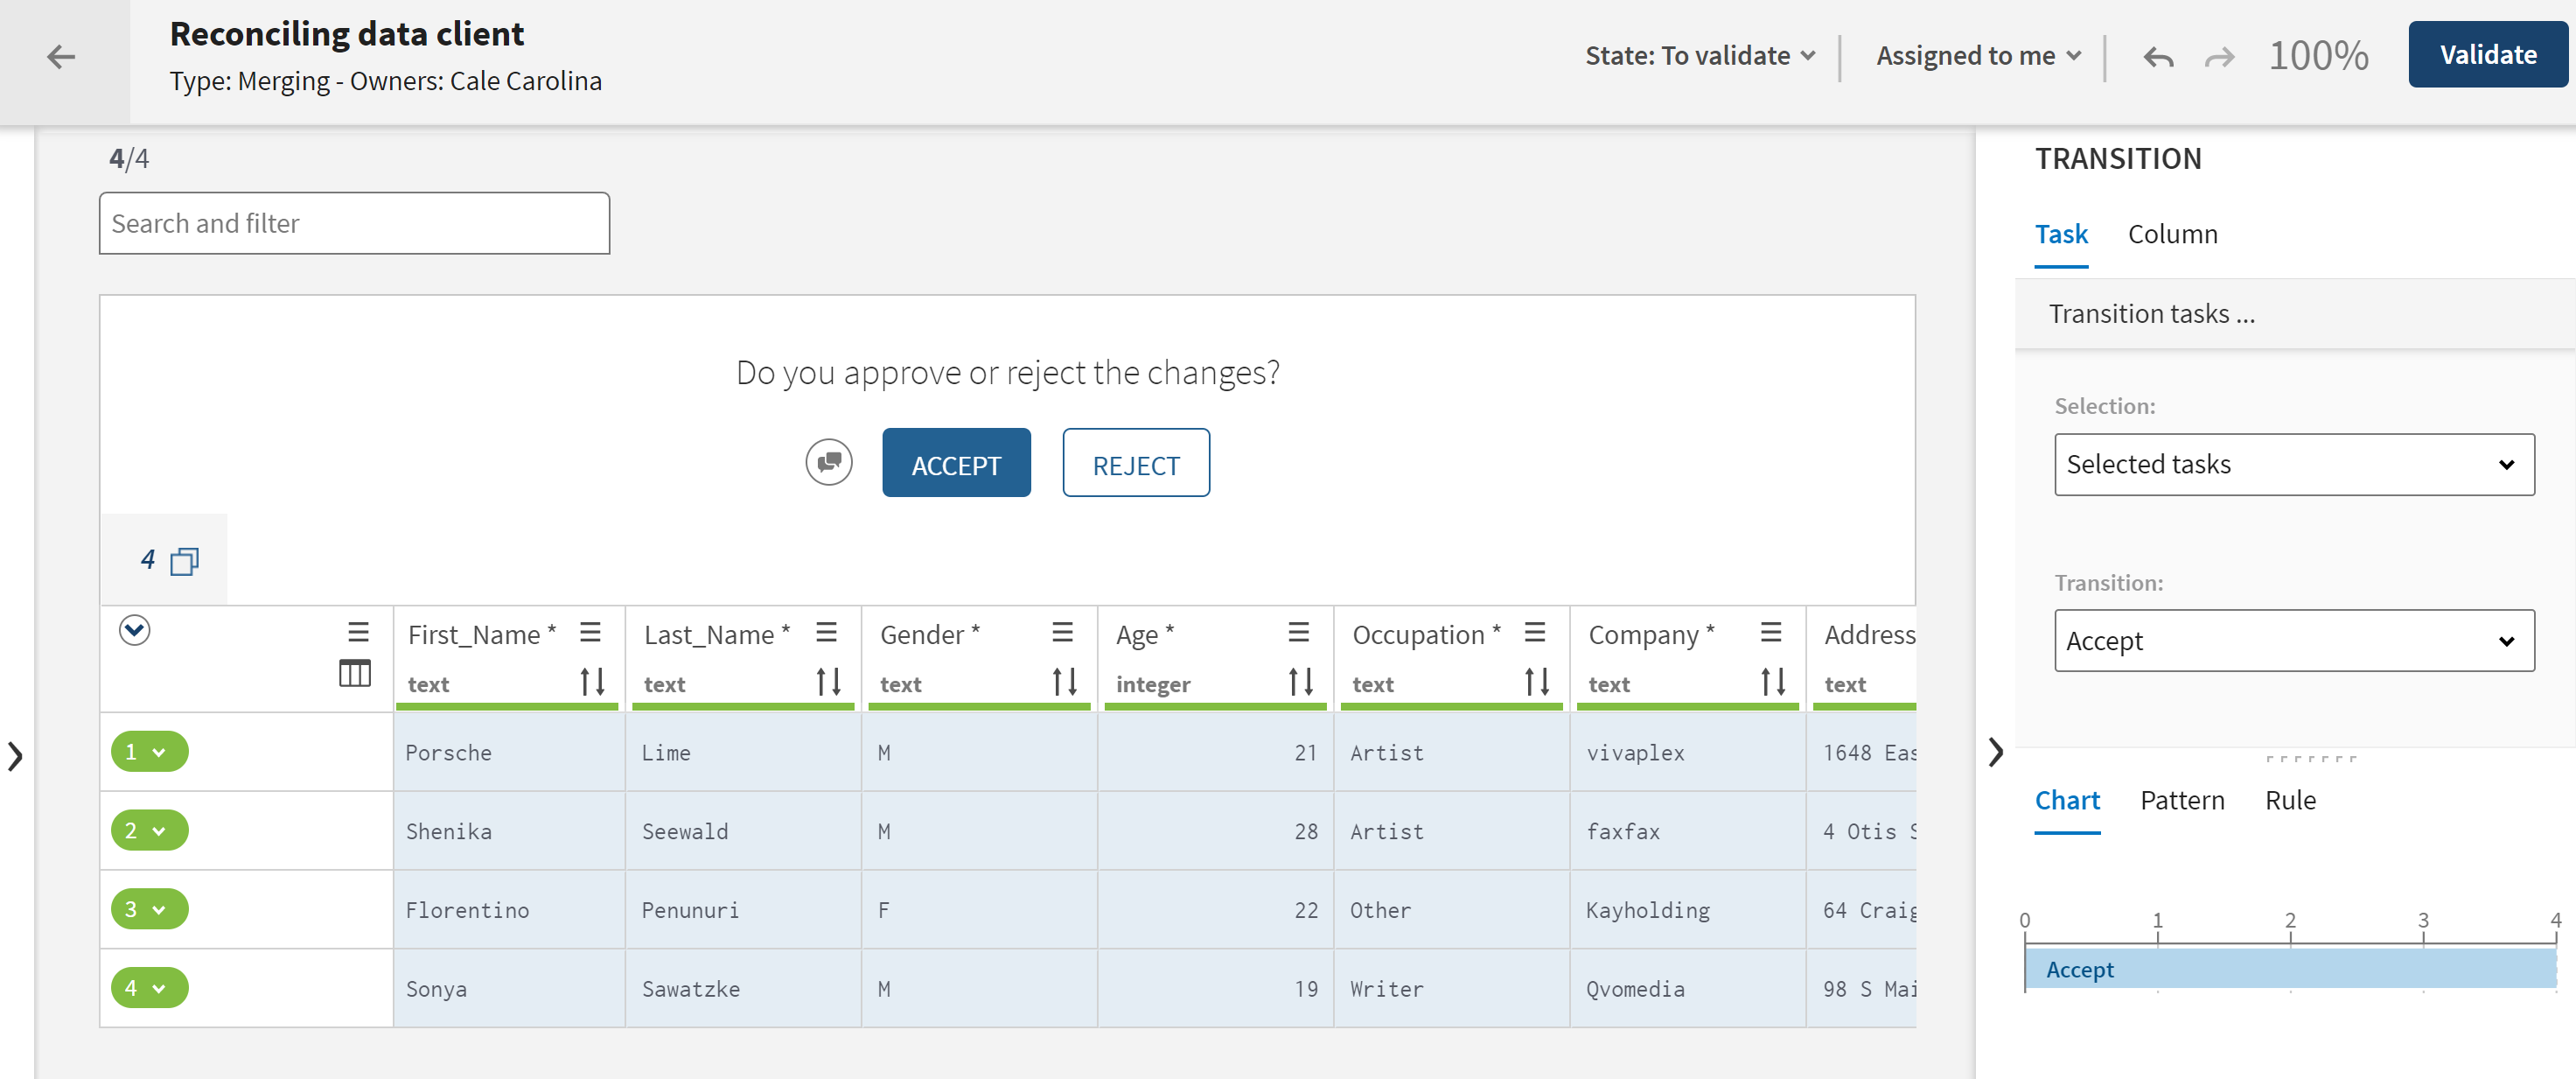The image size is (2576, 1079).
Task: Switch to the Column tab in Transition
Action: pos(2172,232)
